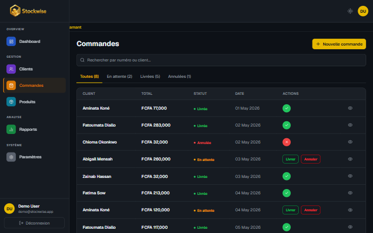Click the Stockwise logo icon
The width and height of the screenshot is (373, 233).
coord(15,11)
